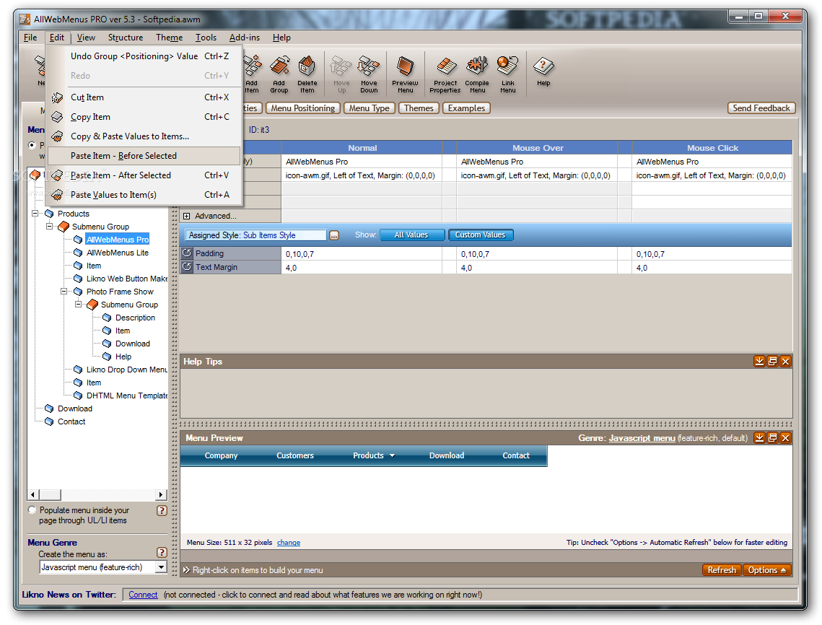This screenshot has height=625, width=822.
Task: Toggle the All Values show button
Action: [x=412, y=235]
